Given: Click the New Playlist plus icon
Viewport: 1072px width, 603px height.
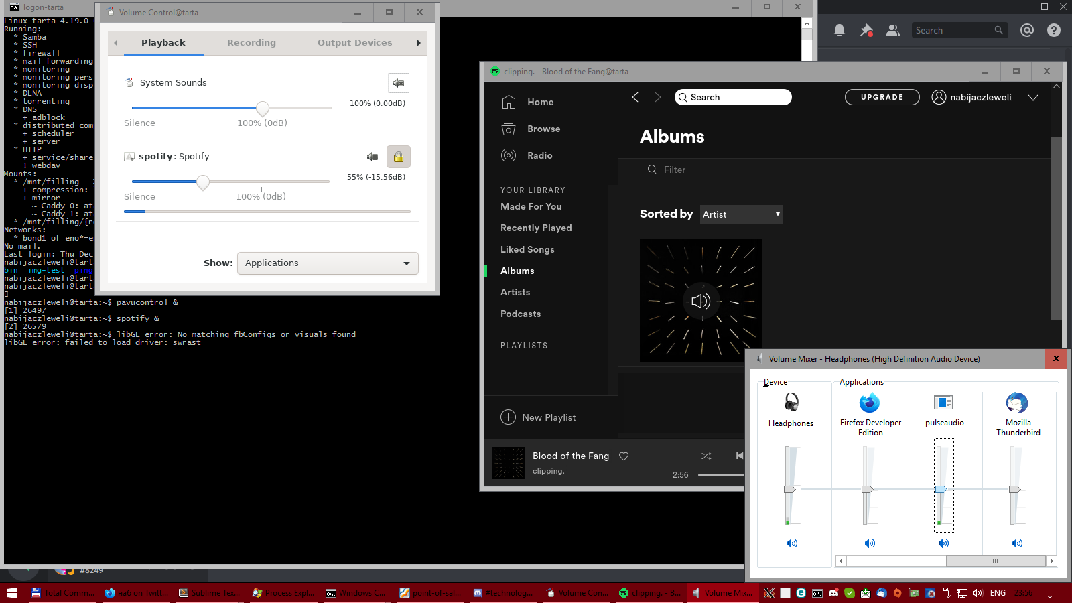Looking at the screenshot, I should [x=509, y=417].
